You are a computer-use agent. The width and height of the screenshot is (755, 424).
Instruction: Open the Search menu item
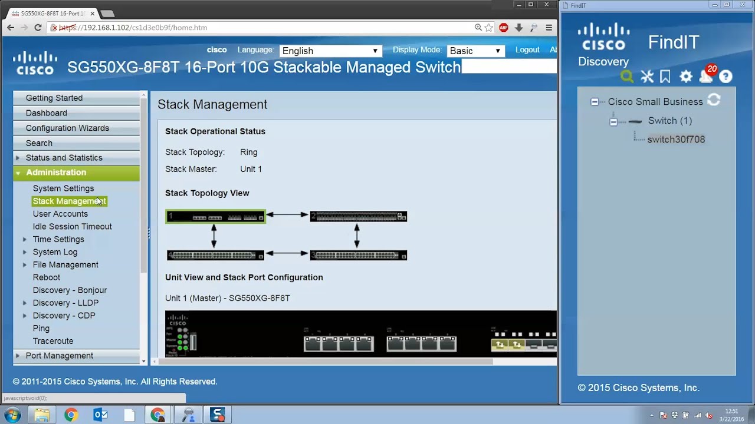tap(76, 143)
